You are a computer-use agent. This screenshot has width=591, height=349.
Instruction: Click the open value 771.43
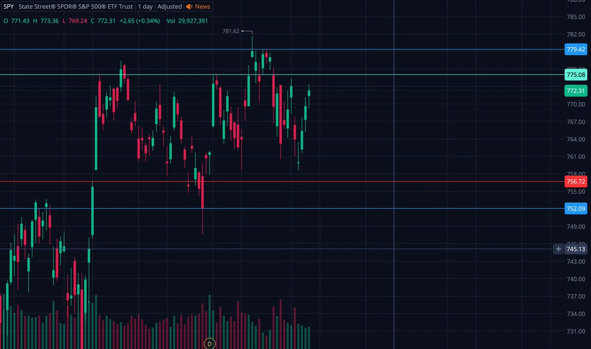(20, 21)
